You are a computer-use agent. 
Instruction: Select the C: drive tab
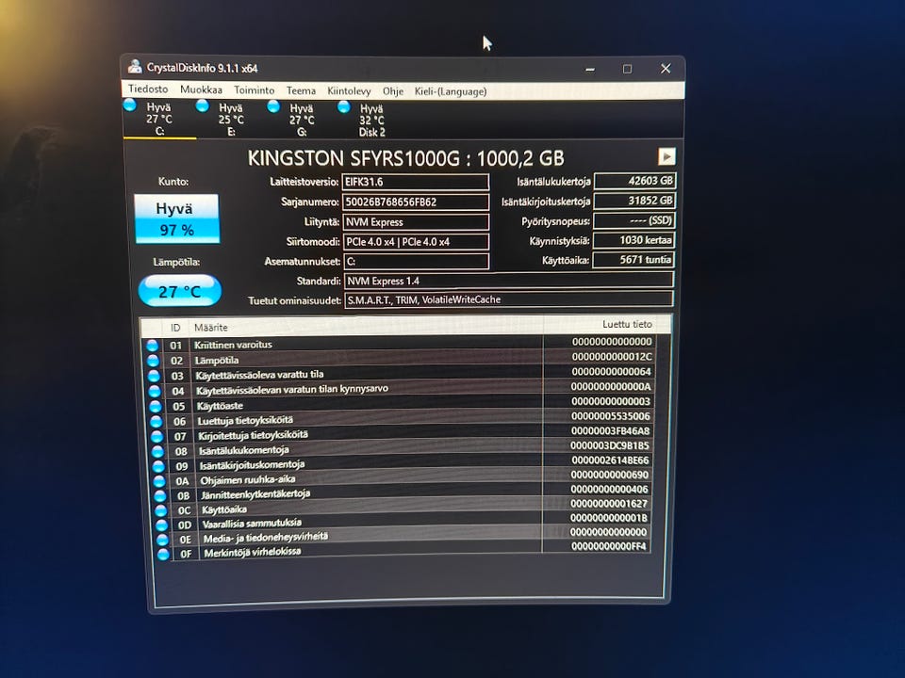pyautogui.click(x=158, y=119)
